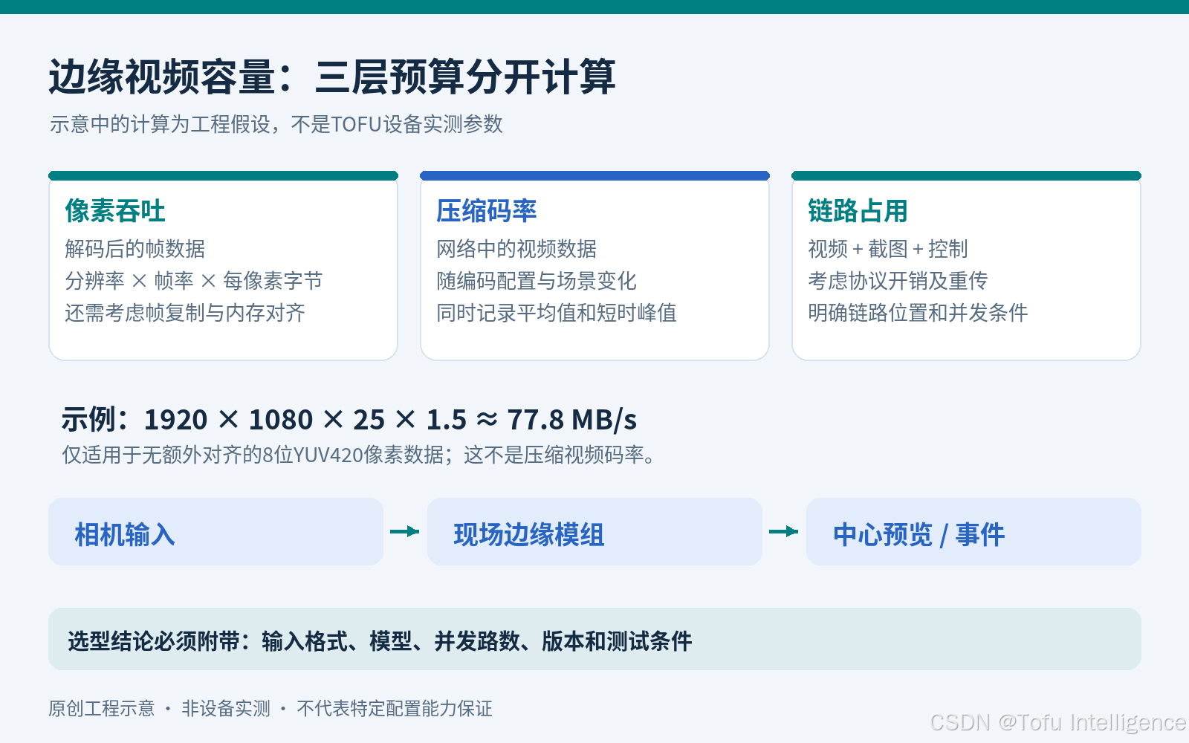Image resolution: width=1189 pixels, height=743 pixels.
Task: Click the line 考虑协议开销及重传
Action: click(898, 281)
